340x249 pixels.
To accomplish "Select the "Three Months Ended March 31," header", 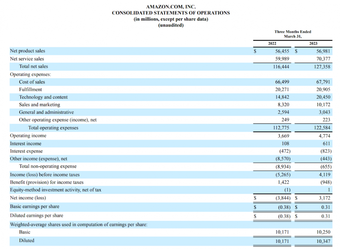I will [293, 34].
